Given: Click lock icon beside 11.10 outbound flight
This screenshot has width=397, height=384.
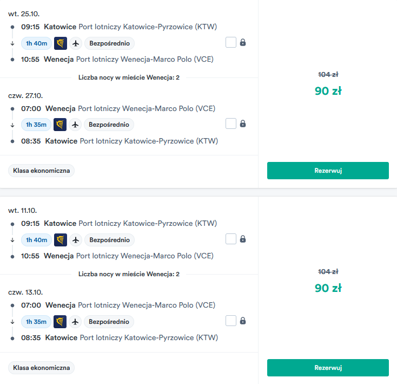Looking at the screenshot, I should (243, 239).
